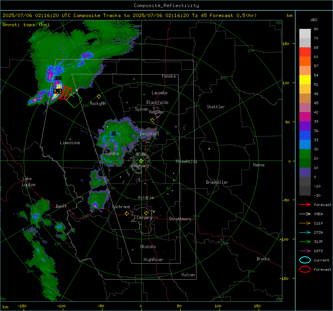
Task: Click the Lacombe label
Action: tap(159, 93)
